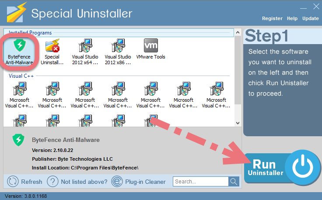The width and height of the screenshot is (322, 200).
Task: Select ByteFence Anti-Malware program icon
Action: point(19,51)
